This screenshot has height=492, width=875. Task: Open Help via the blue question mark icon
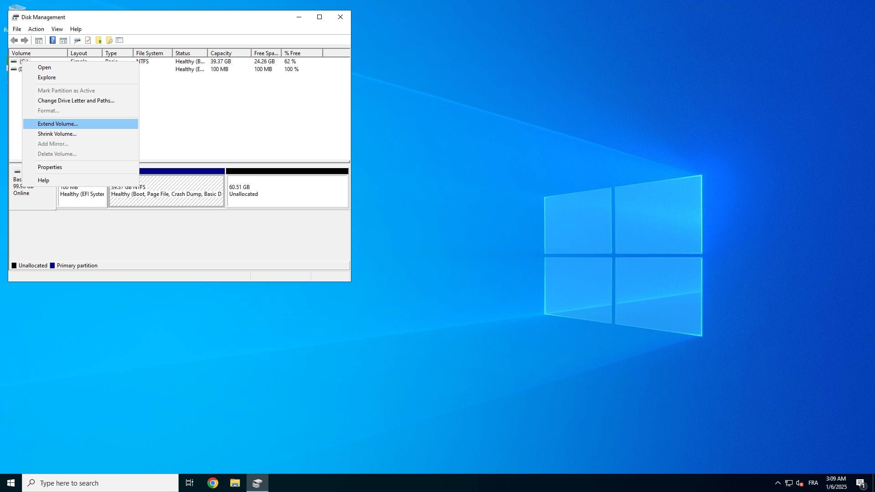[x=52, y=41]
